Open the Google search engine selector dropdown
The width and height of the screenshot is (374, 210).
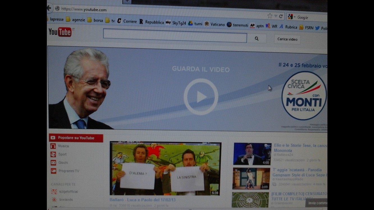point(292,17)
